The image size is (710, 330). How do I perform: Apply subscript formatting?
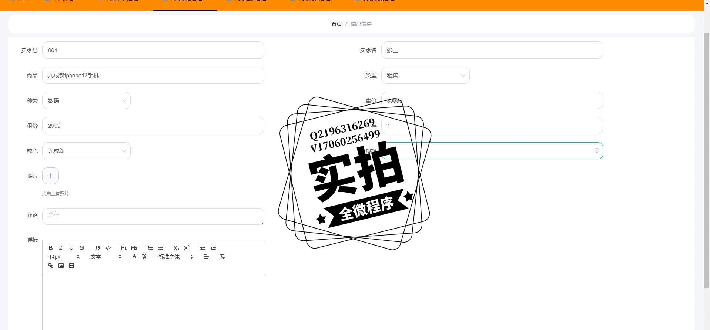click(x=176, y=248)
